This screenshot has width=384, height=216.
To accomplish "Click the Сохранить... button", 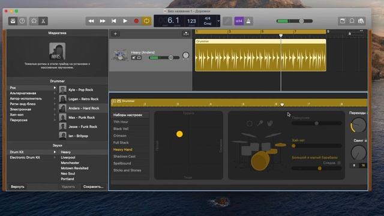I will tap(94, 187).
